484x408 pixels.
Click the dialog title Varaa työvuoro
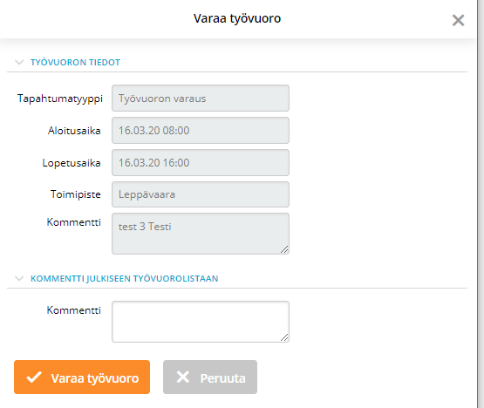tap(237, 18)
